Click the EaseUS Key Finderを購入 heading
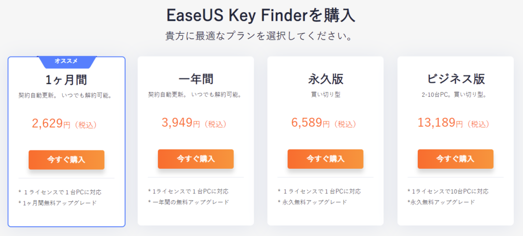The image size is (523, 236). tap(261, 15)
